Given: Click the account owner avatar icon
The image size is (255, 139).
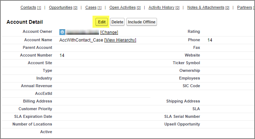Looking at the screenshot, I should pyautogui.click(x=62, y=32).
